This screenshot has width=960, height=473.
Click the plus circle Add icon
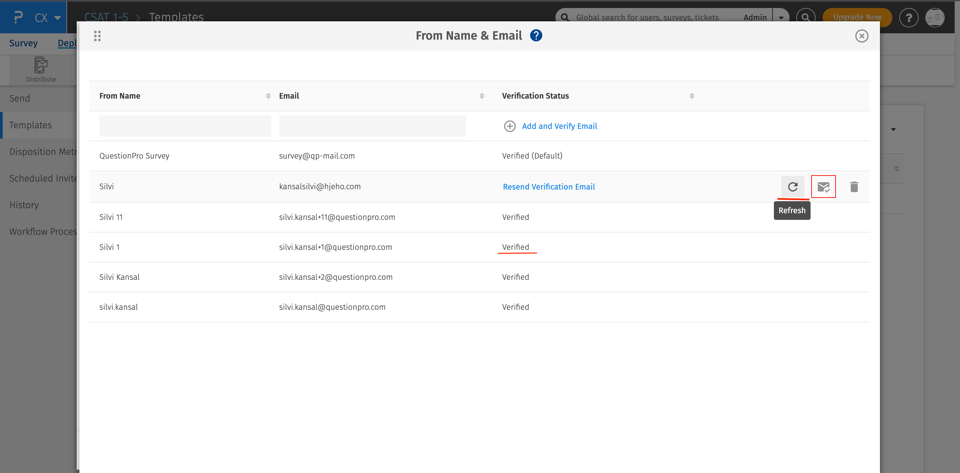(x=509, y=126)
